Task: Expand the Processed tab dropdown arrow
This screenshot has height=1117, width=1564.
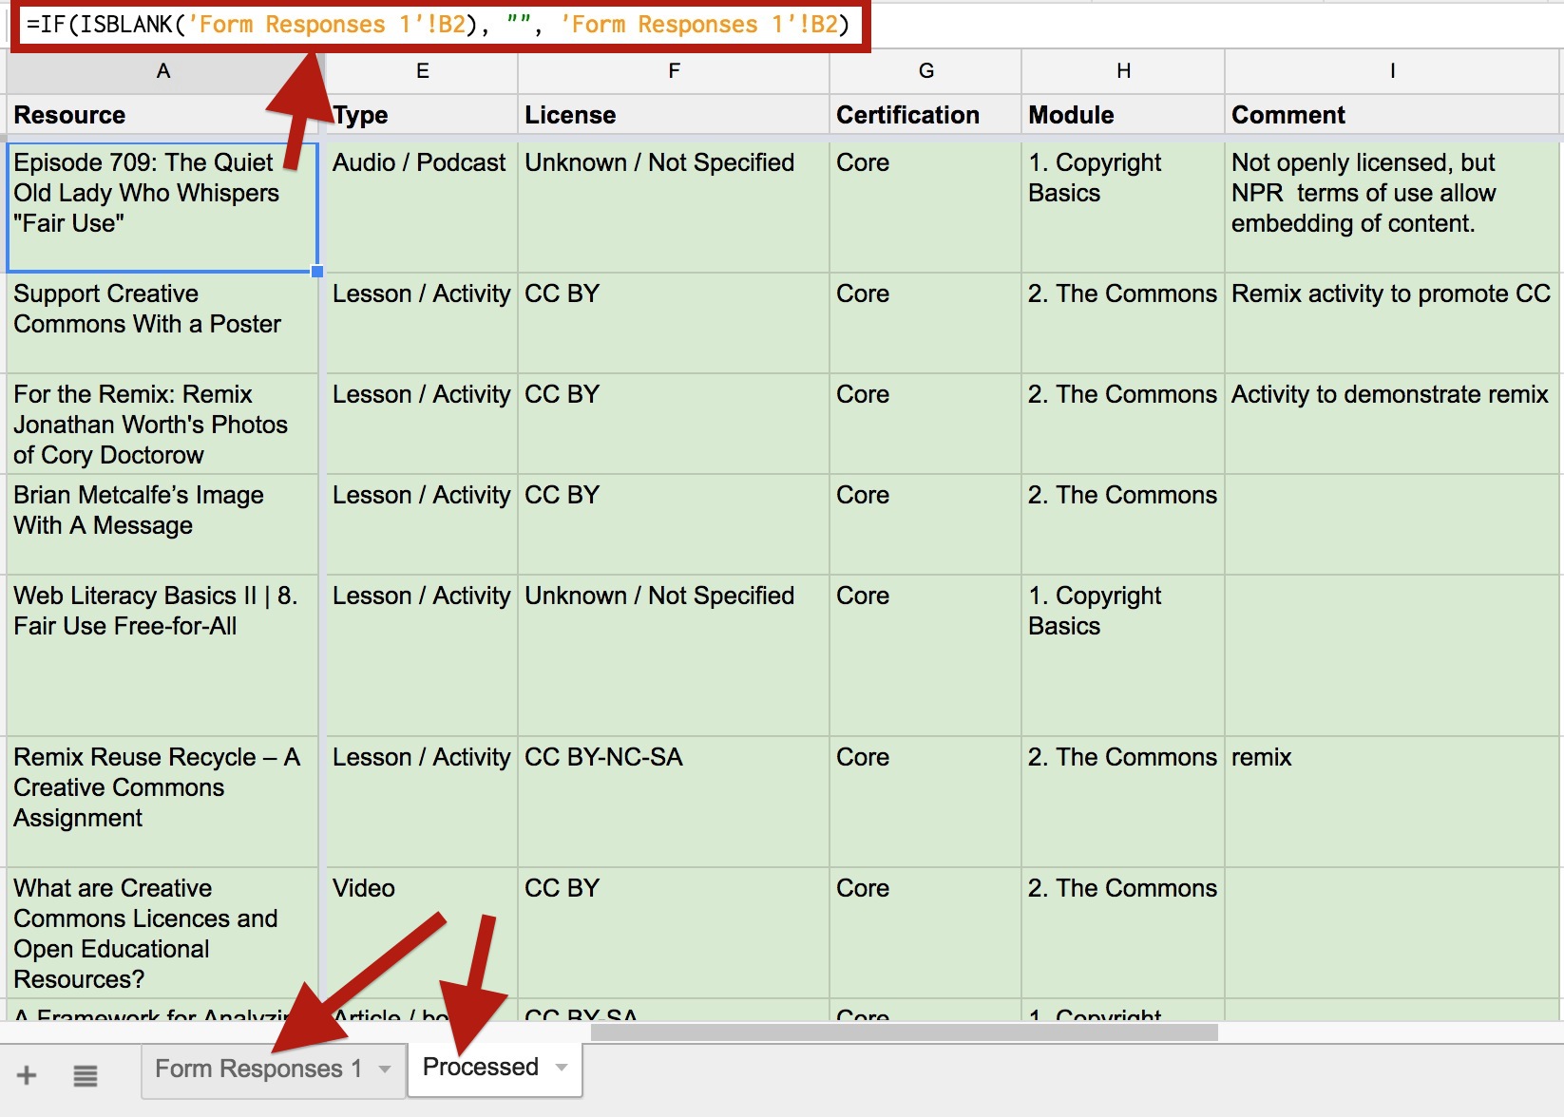Action: click(562, 1068)
